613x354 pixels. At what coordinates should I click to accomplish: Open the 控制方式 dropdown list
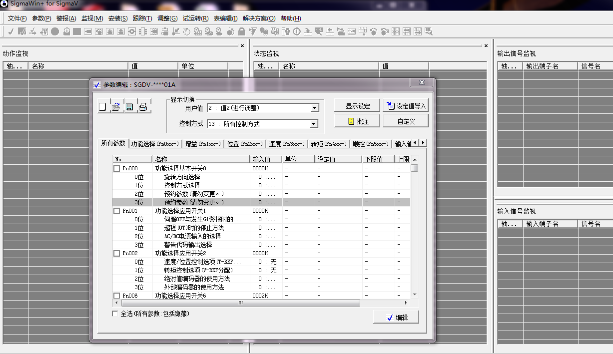click(314, 124)
